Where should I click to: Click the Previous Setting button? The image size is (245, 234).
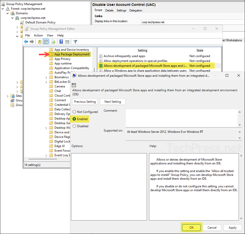pos(85,101)
